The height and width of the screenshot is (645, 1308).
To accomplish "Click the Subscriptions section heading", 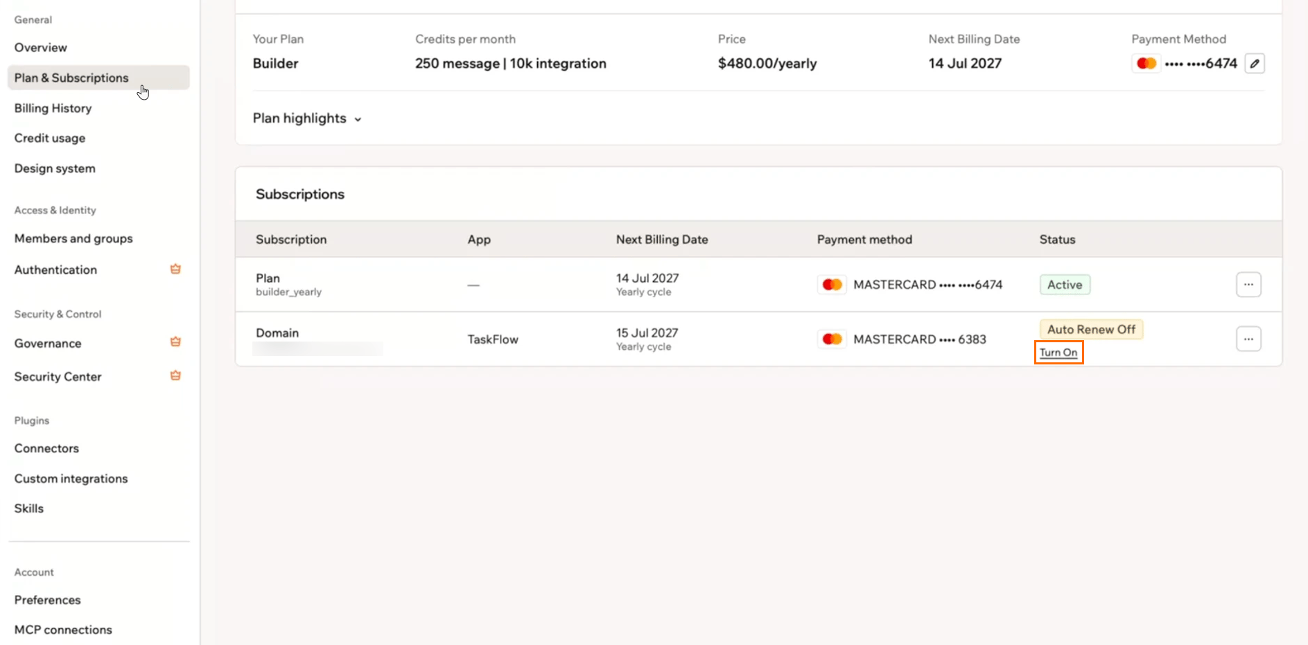I will (x=300, y=195).
